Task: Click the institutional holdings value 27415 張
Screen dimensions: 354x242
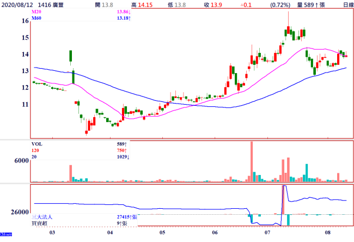Action: (127, 217)
